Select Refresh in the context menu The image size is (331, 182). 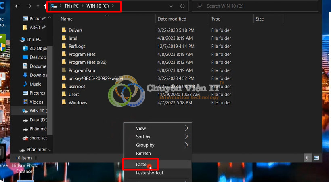coord(143,154)
